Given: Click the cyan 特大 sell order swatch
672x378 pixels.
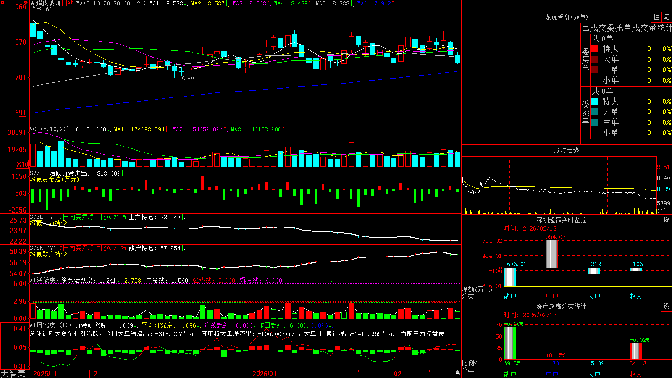Looking at the screenshot, I should coord(595,101).
